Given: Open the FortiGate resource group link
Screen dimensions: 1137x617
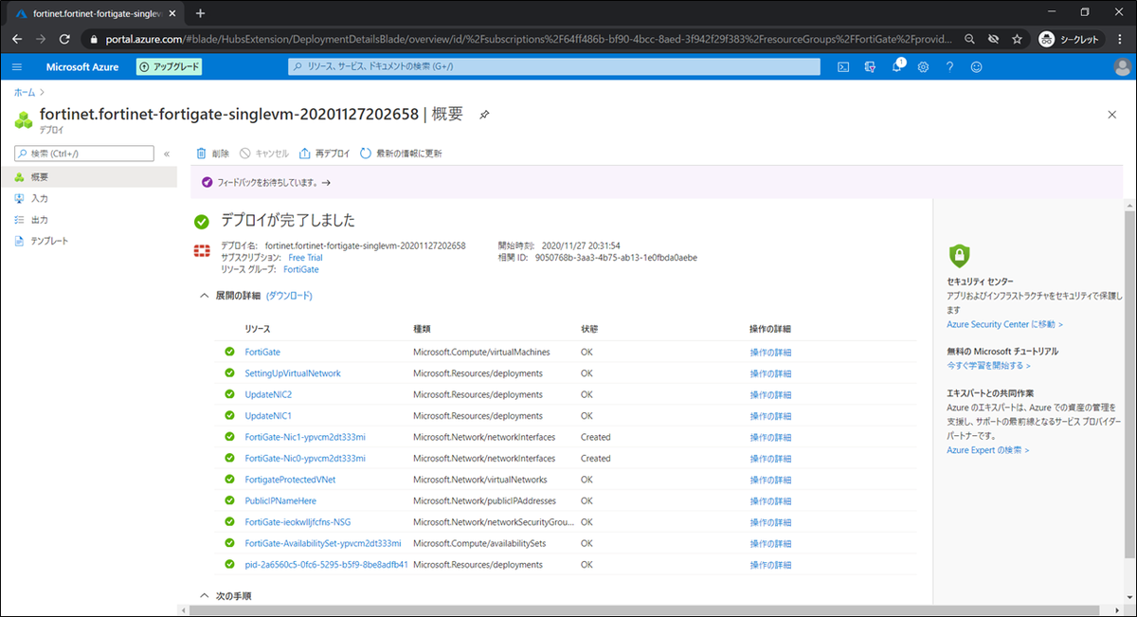Looking at the screenshot, I should tap(300, 269).
